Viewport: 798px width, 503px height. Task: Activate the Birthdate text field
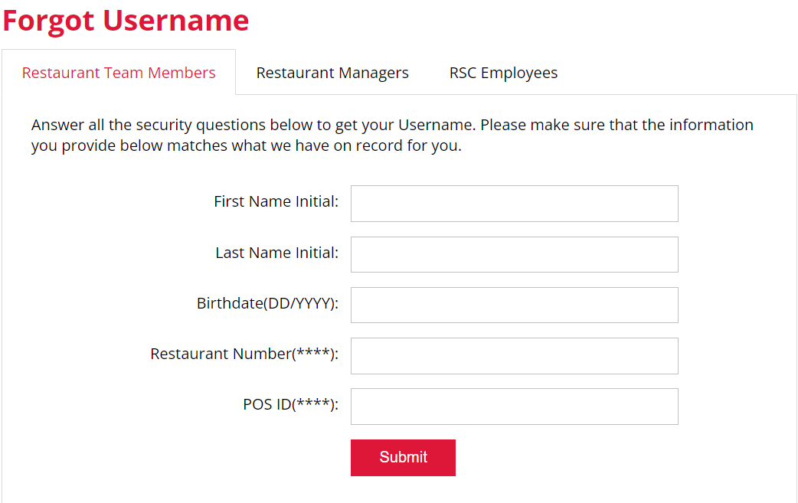click(514, 305)
